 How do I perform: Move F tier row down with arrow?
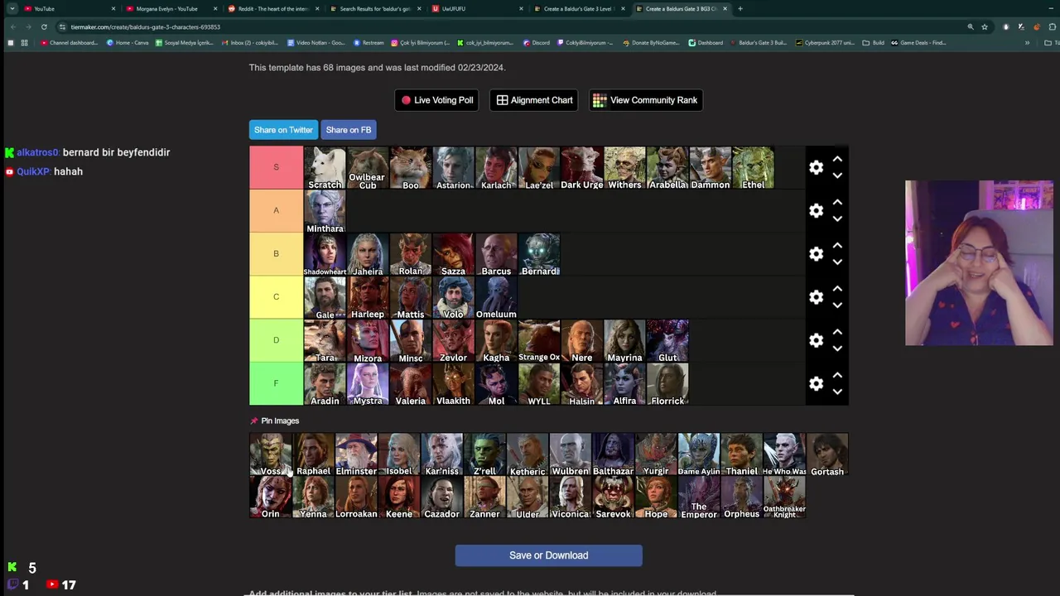[837, 392]
